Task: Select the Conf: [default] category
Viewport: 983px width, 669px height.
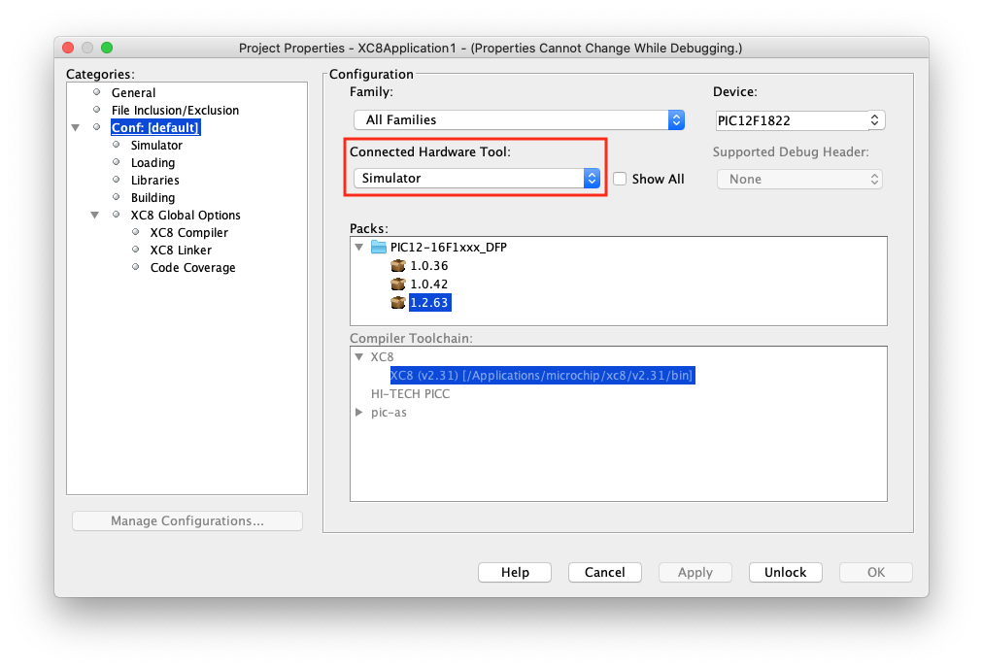Action: click(155, 128)
